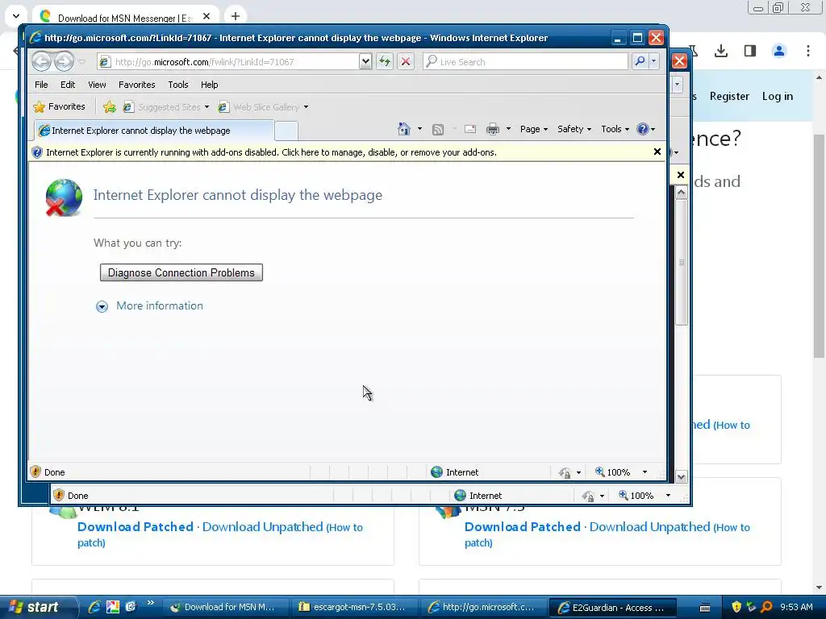Image resolution: width=826 pixels, height=619 pixels.
Task: Click the IE address bar URL field
Action: coord(228,61)
